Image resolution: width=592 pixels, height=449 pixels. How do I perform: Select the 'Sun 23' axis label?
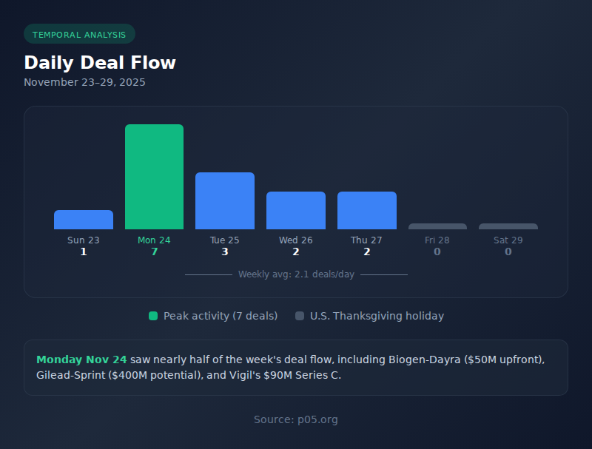(x=84, y=240)
